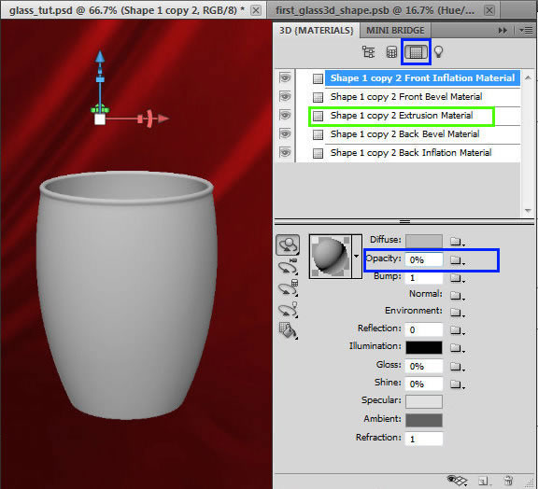The width and height of the screenshot is (538, 489).
Task: Click the Opacity value input field
Action: (x=424, y=260)
